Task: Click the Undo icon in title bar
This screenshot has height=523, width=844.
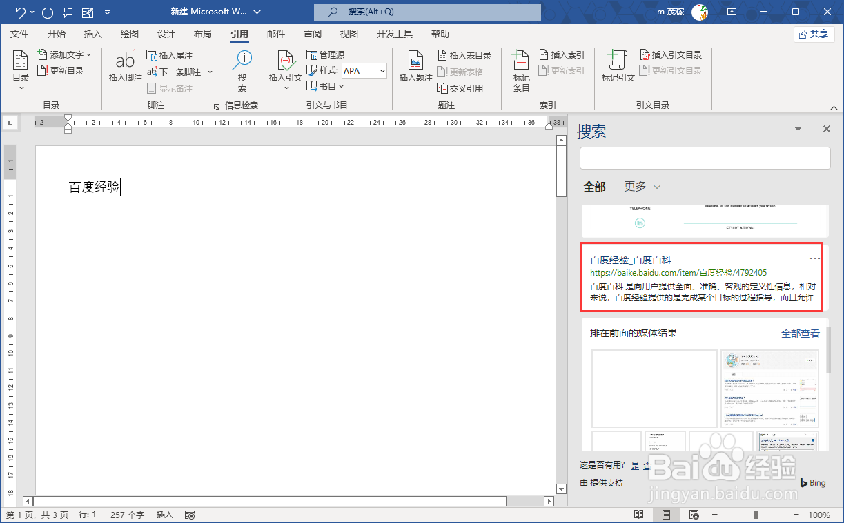Action: (x=20, y=12)
